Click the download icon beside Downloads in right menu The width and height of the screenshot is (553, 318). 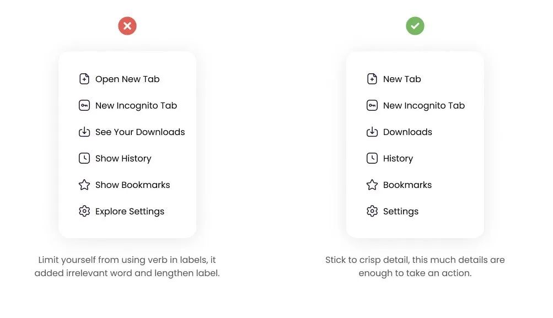click(372, 132)
